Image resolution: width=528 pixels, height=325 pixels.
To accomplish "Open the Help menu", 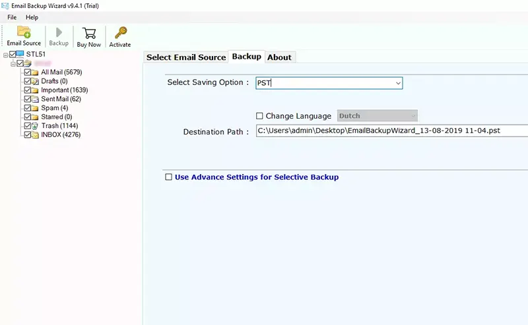I will coord(32,17).
